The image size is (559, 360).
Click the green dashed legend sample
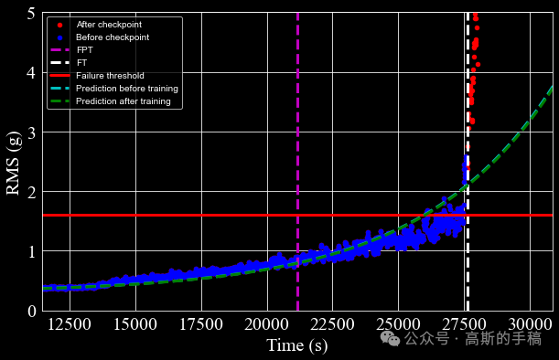[x=59, y=101]
